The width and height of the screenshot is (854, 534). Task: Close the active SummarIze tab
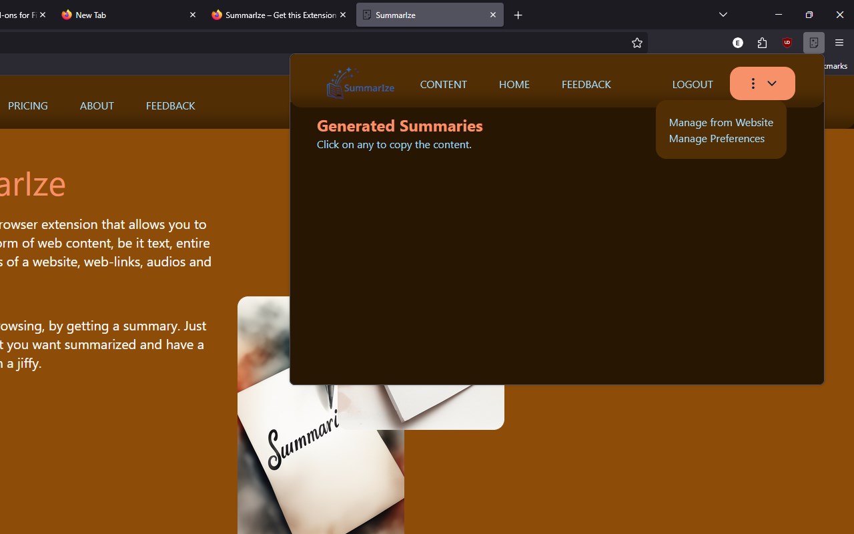tap(493, 15)
